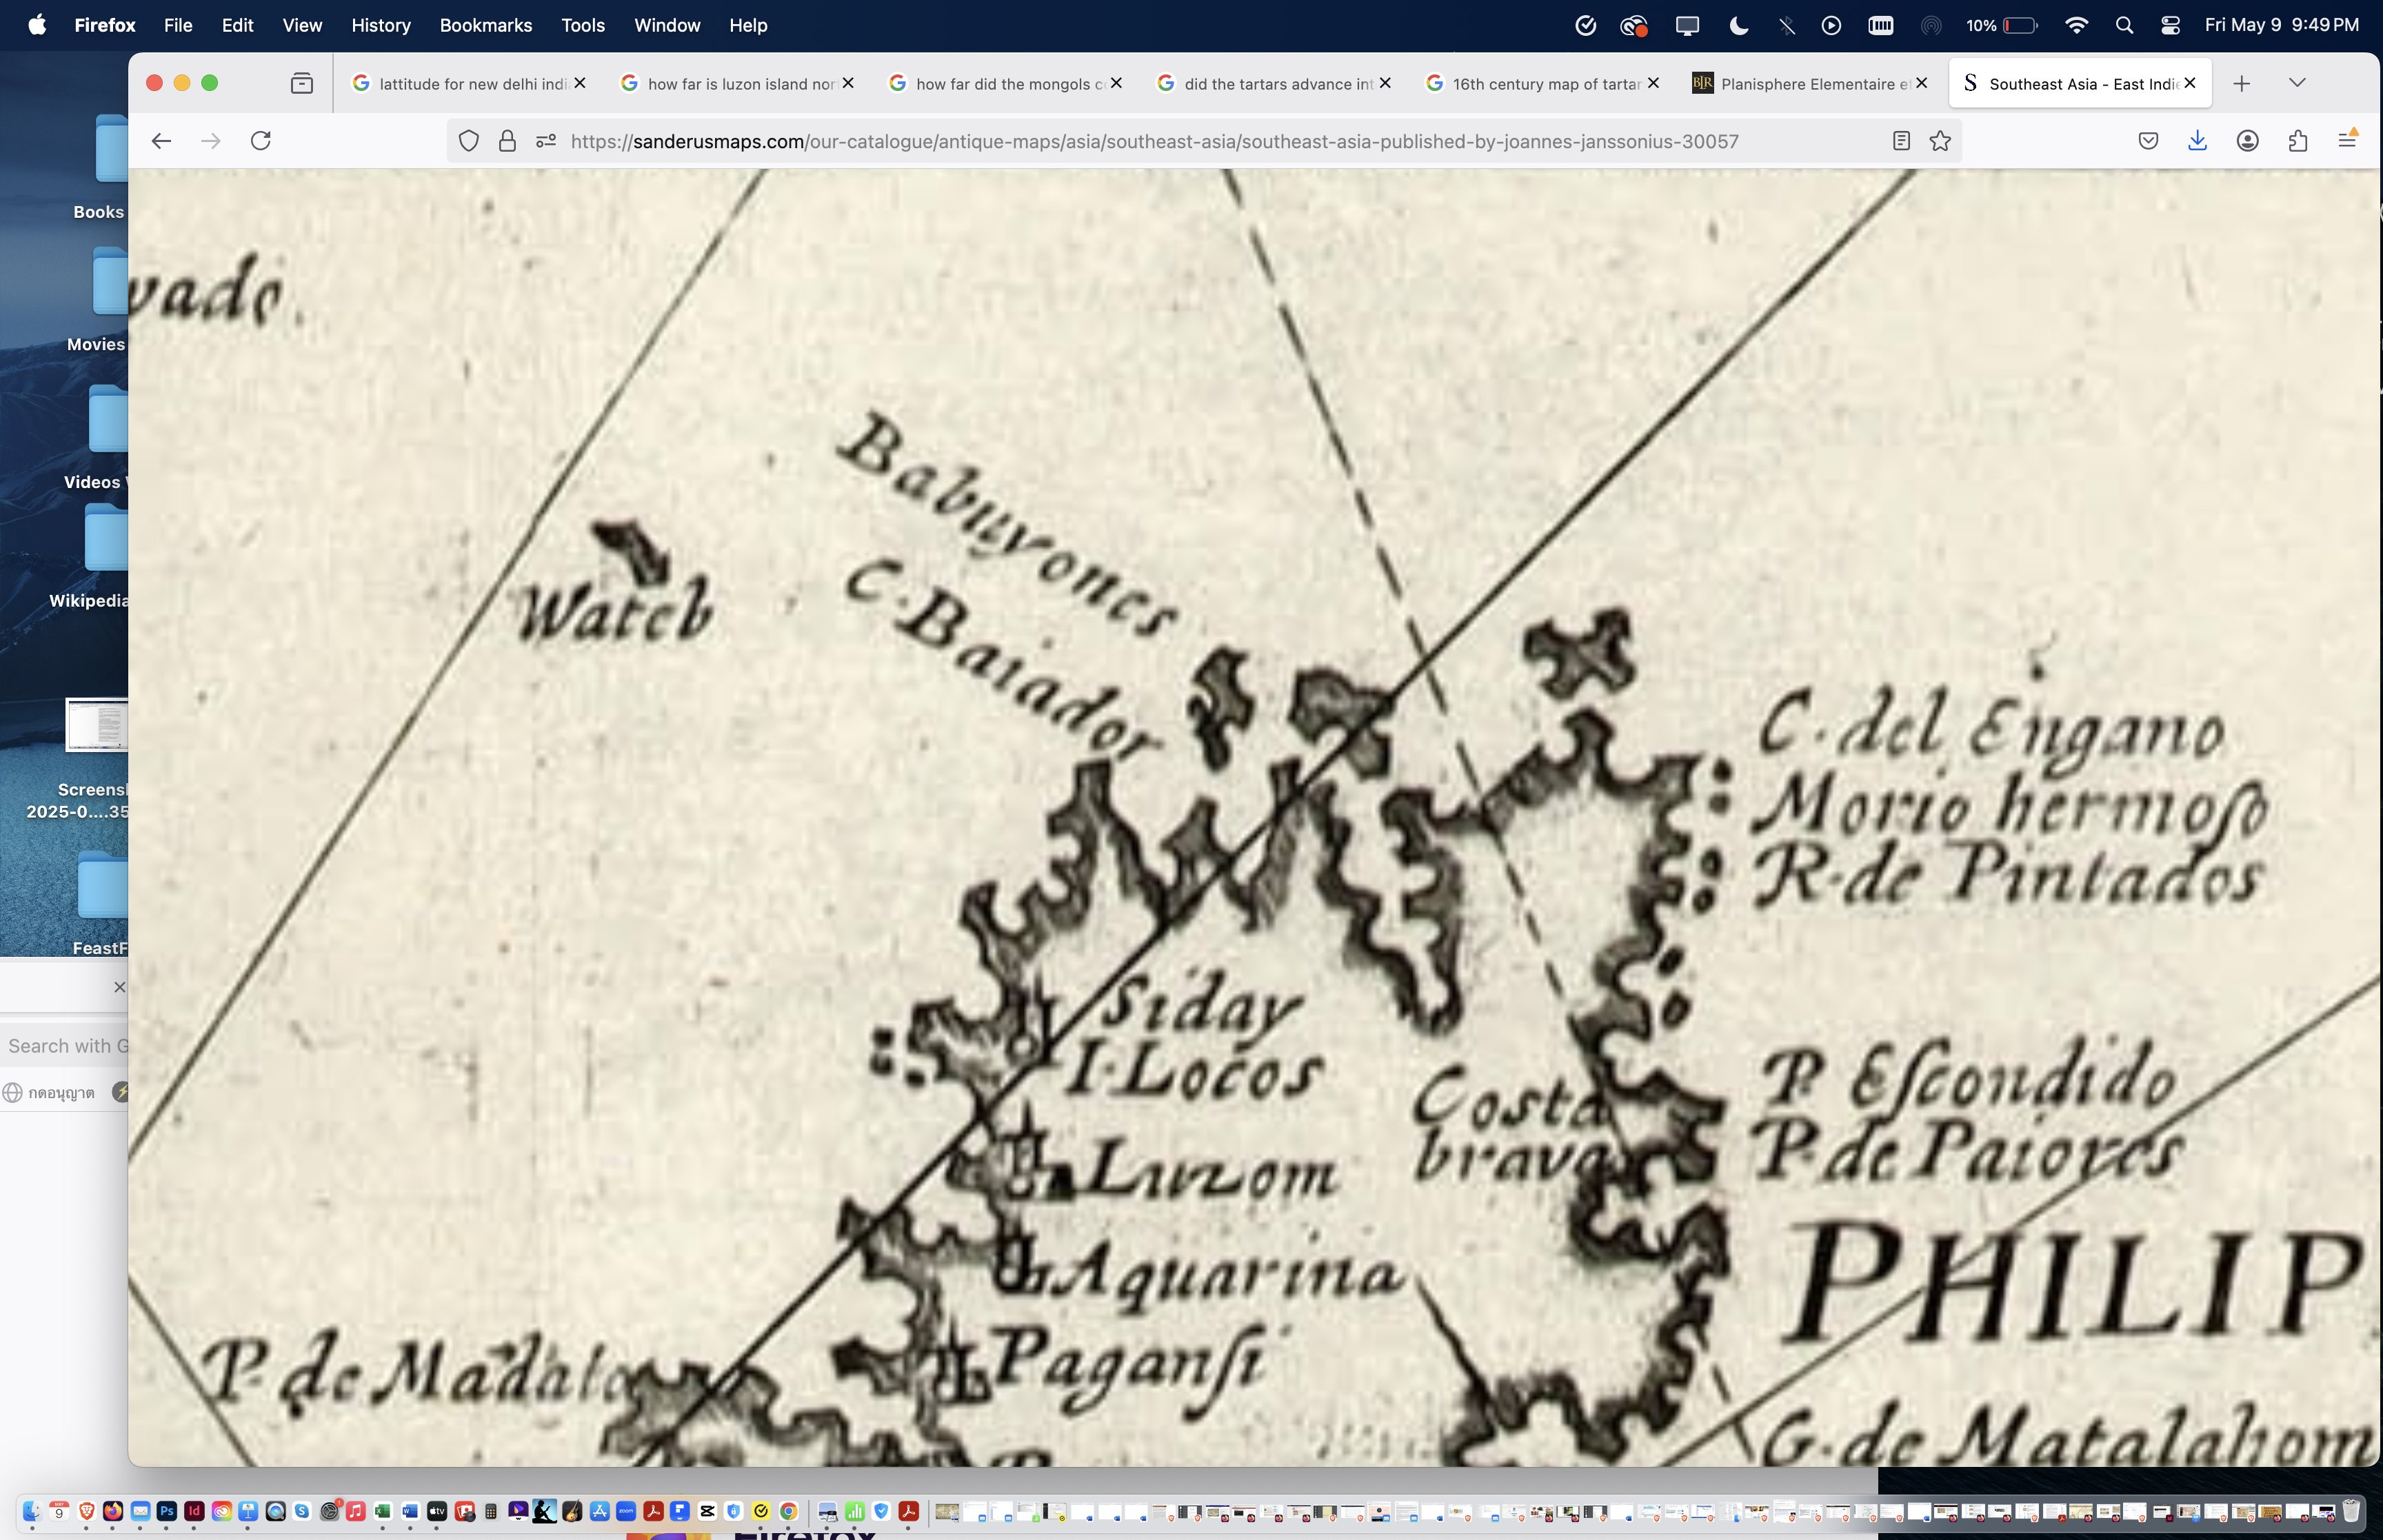Open a new tab with plus button

coord(2241,84)
